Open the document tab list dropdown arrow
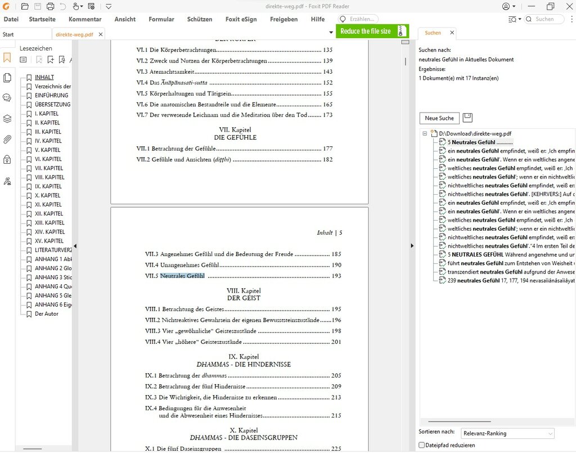 pos(331,32)
